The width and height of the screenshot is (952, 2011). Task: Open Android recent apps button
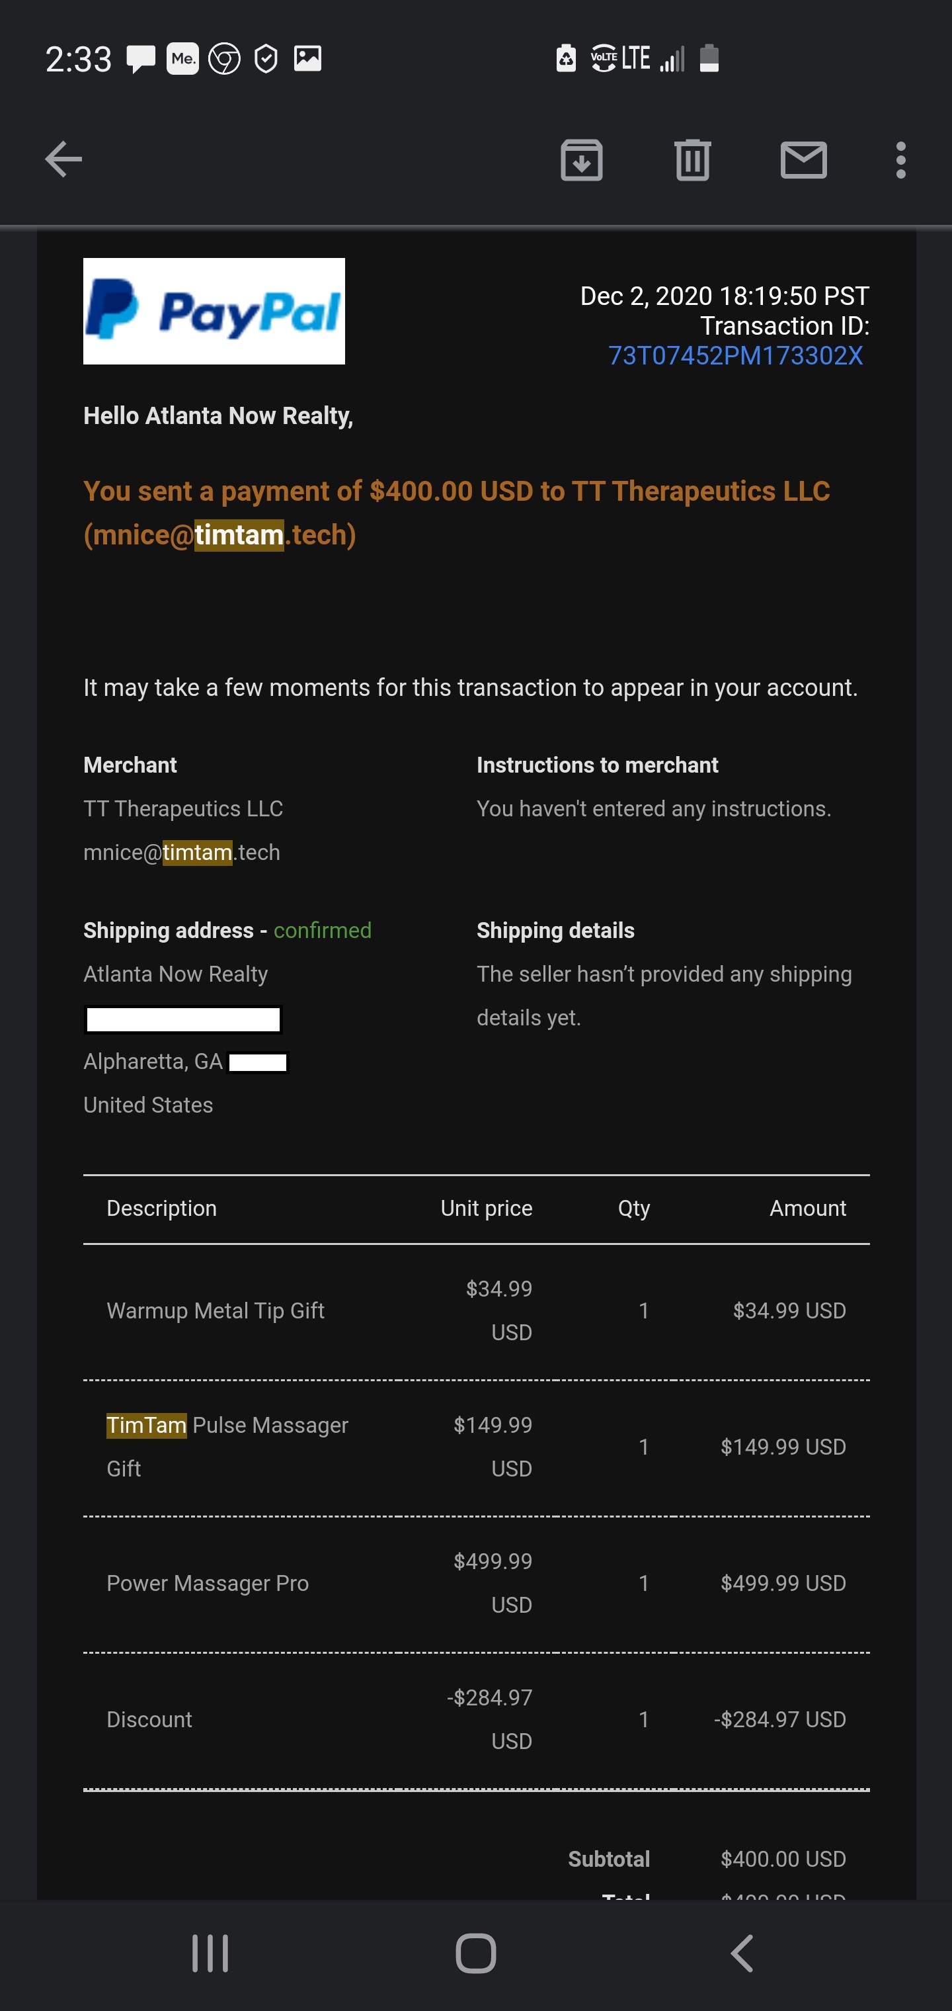coord(210,1953)
